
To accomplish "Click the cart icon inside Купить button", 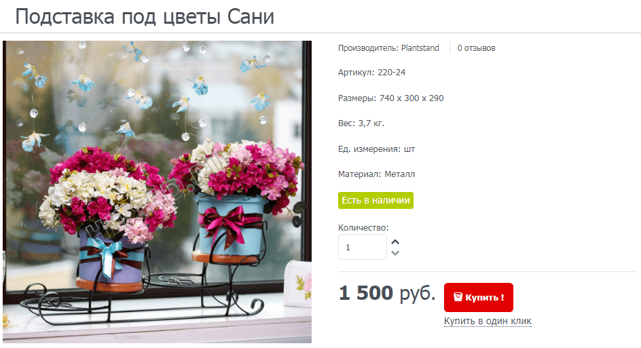I will click(x=458, y=297).
